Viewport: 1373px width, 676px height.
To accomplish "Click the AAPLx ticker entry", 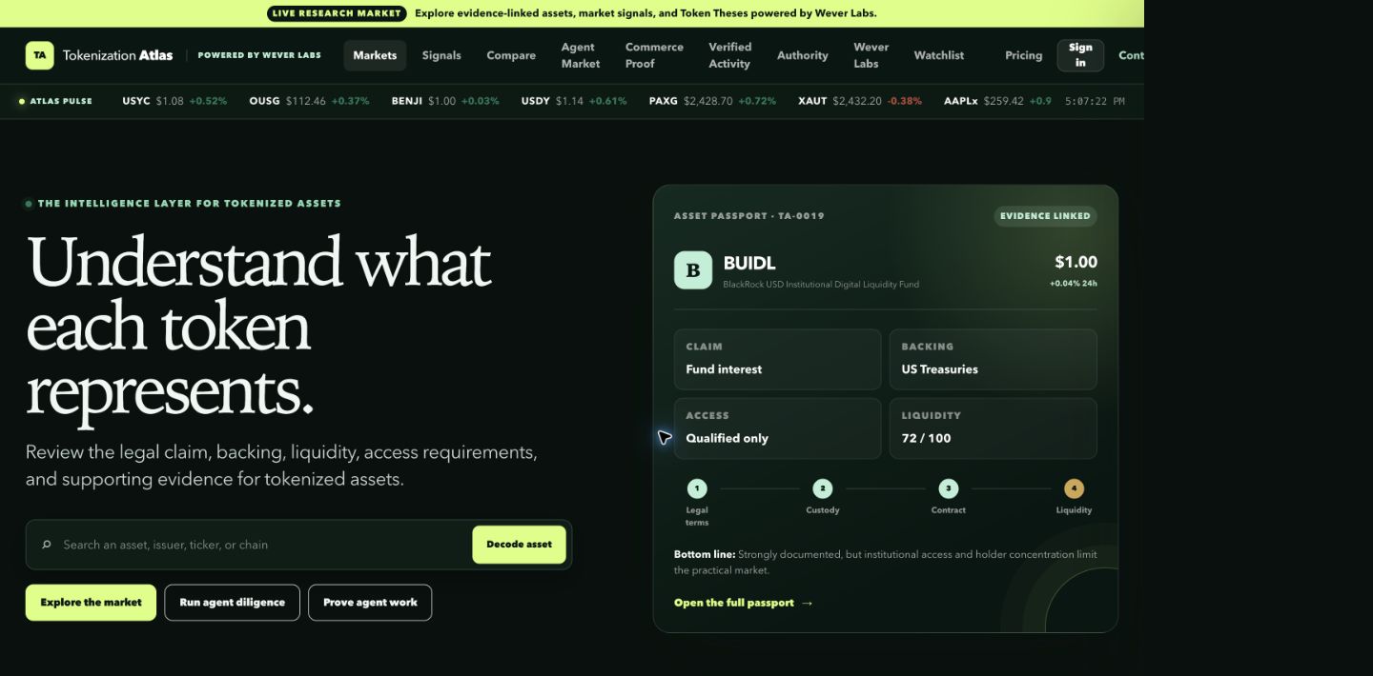I will (997, 101).
